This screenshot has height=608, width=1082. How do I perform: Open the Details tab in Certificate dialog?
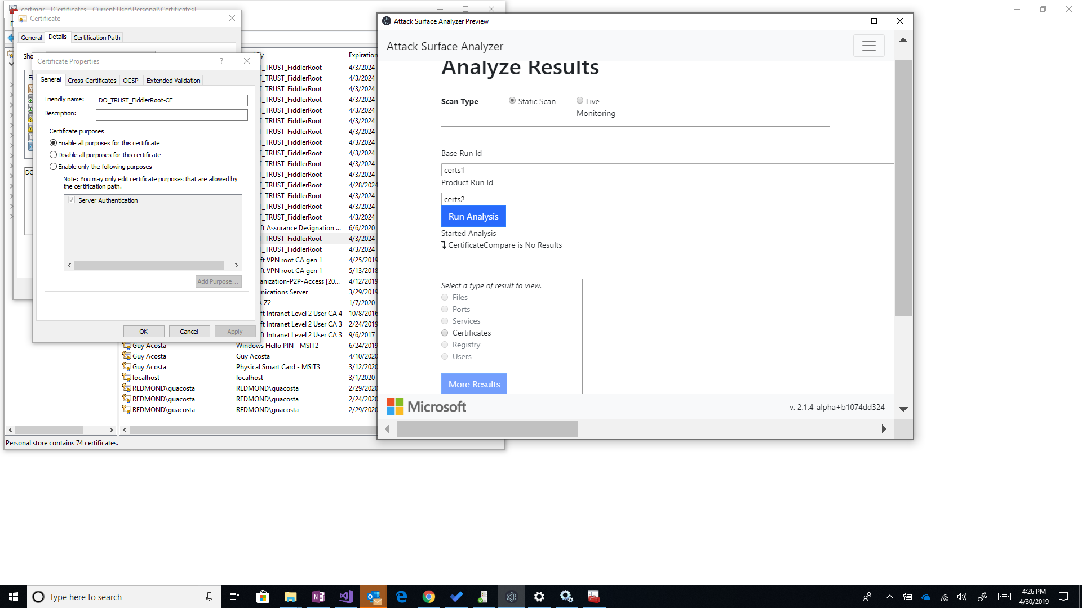tap(57, 37)
